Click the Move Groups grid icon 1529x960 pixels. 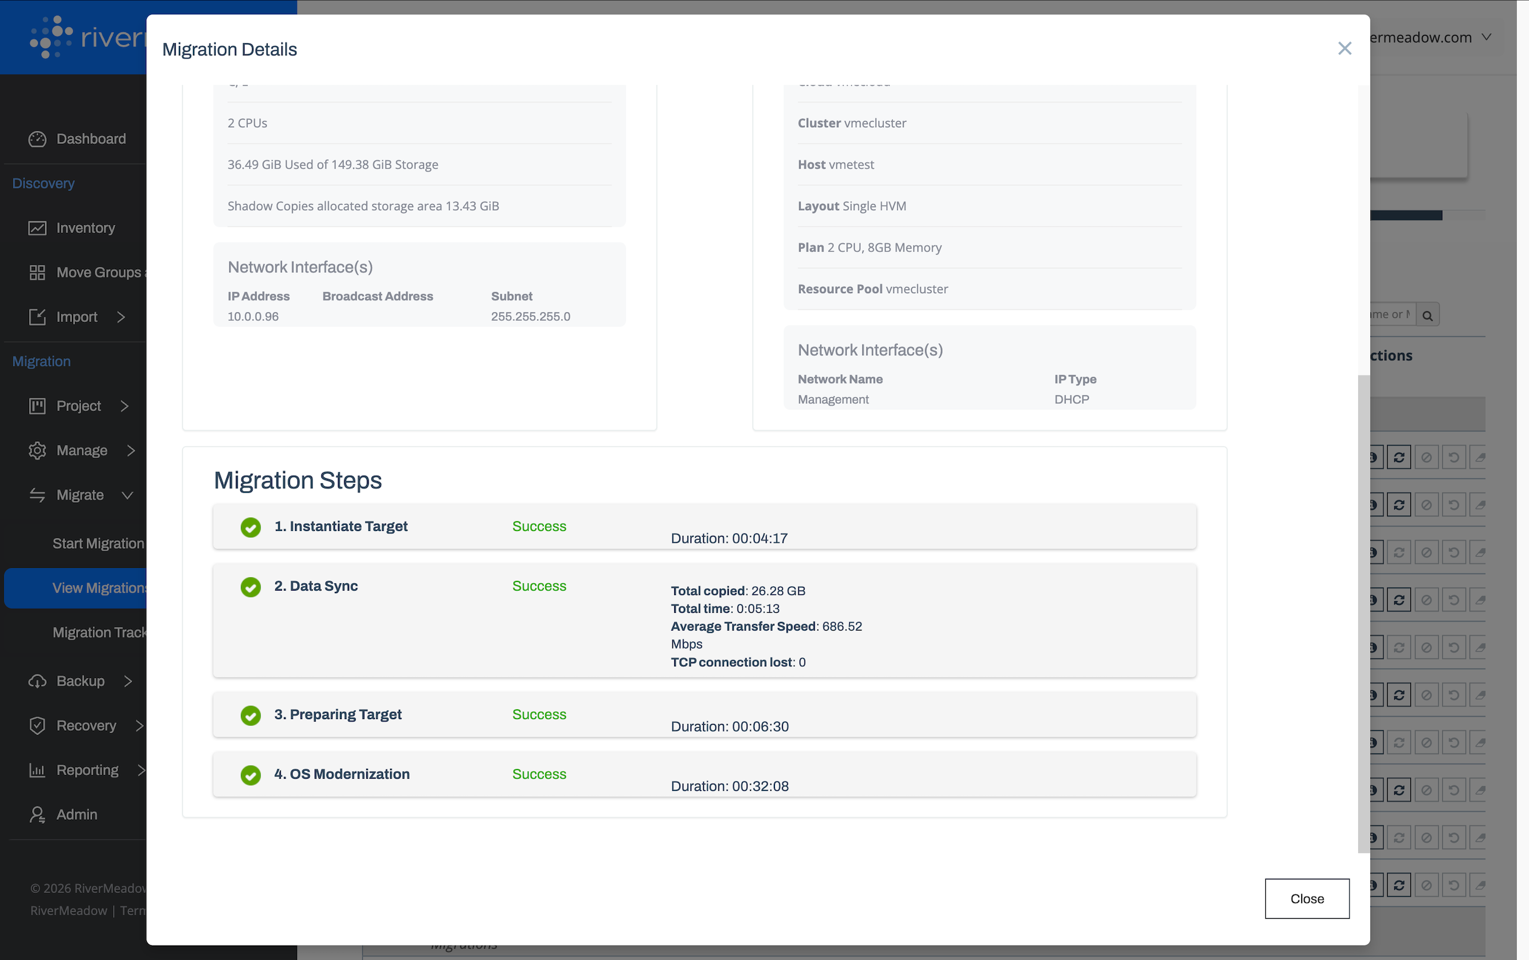pyautogui.click(x=37, y=272)
